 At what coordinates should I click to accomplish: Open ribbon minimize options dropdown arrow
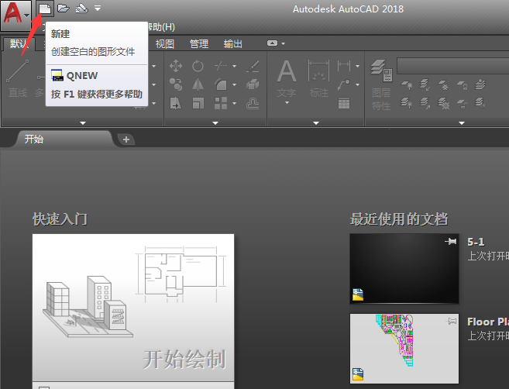point(284,43)
